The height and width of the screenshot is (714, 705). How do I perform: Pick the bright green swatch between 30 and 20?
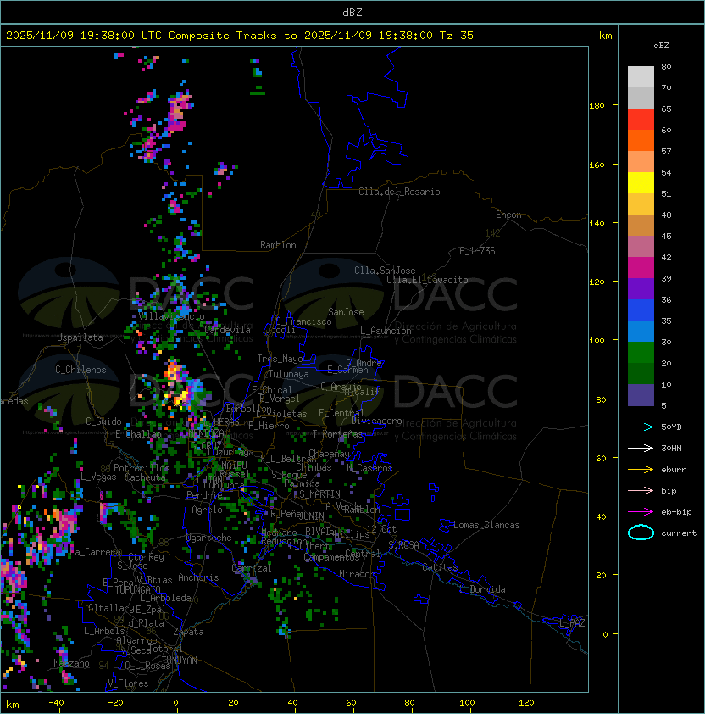[641, 353]
